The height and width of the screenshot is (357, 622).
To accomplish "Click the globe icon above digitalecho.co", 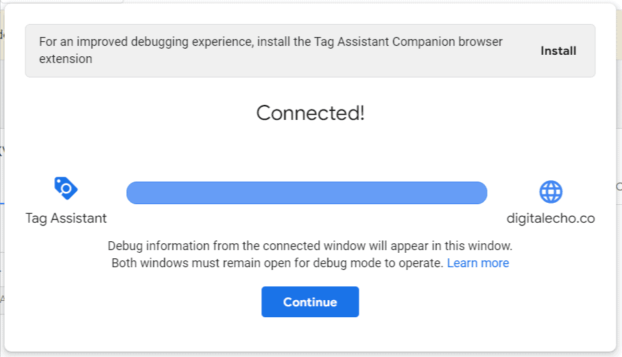I will [551, 192].
